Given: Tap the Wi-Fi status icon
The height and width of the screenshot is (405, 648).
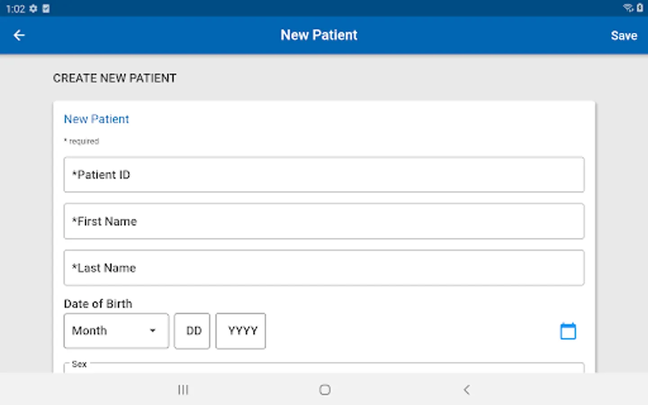Looking at the screenshot, I should point(628,8).
